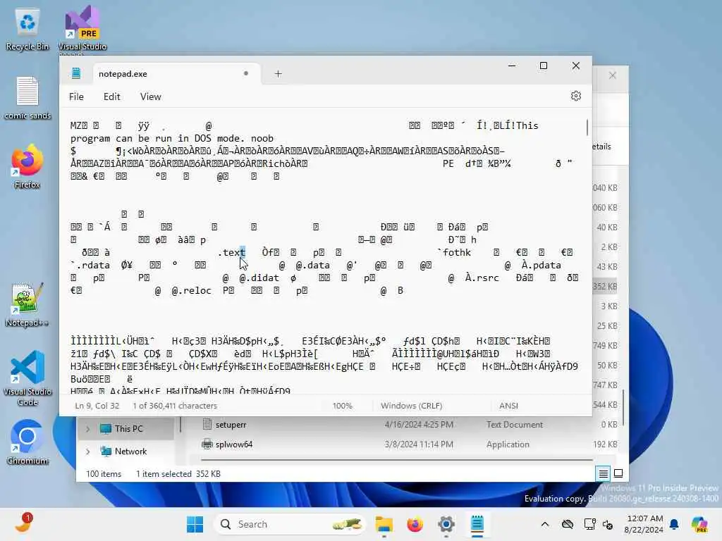Launch Firefox from the desktop shortcut
The height and width of the screenshot is (541, 722).
pyautogui.click(x=27, y=166)
